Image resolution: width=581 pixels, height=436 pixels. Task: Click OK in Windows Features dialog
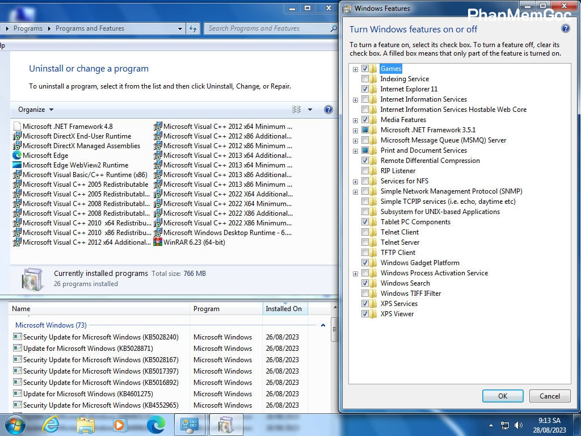point(503,396)
